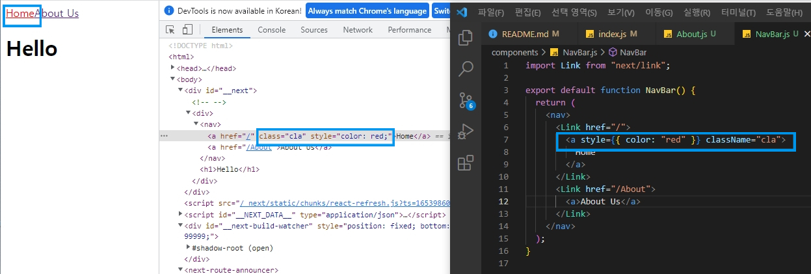This screenshot has height=274, width=811.
Task: Click code line 1 import Link statement
Action: tap(598, 66)
